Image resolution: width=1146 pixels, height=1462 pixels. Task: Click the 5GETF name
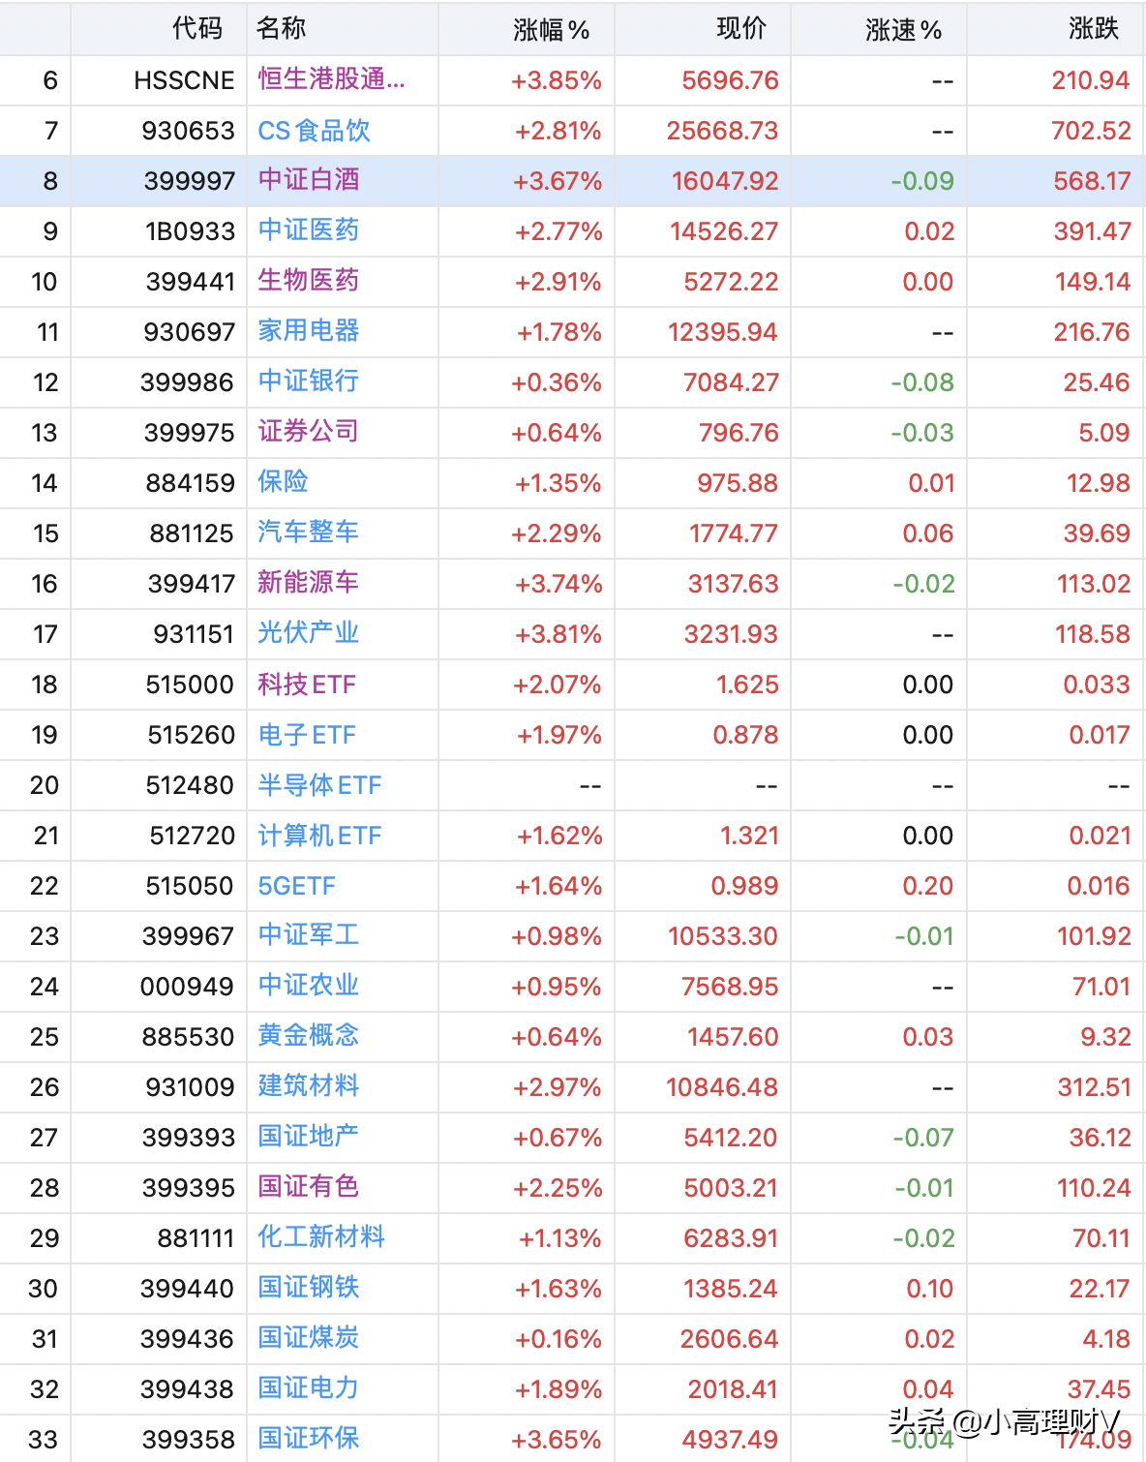[297, 885]
